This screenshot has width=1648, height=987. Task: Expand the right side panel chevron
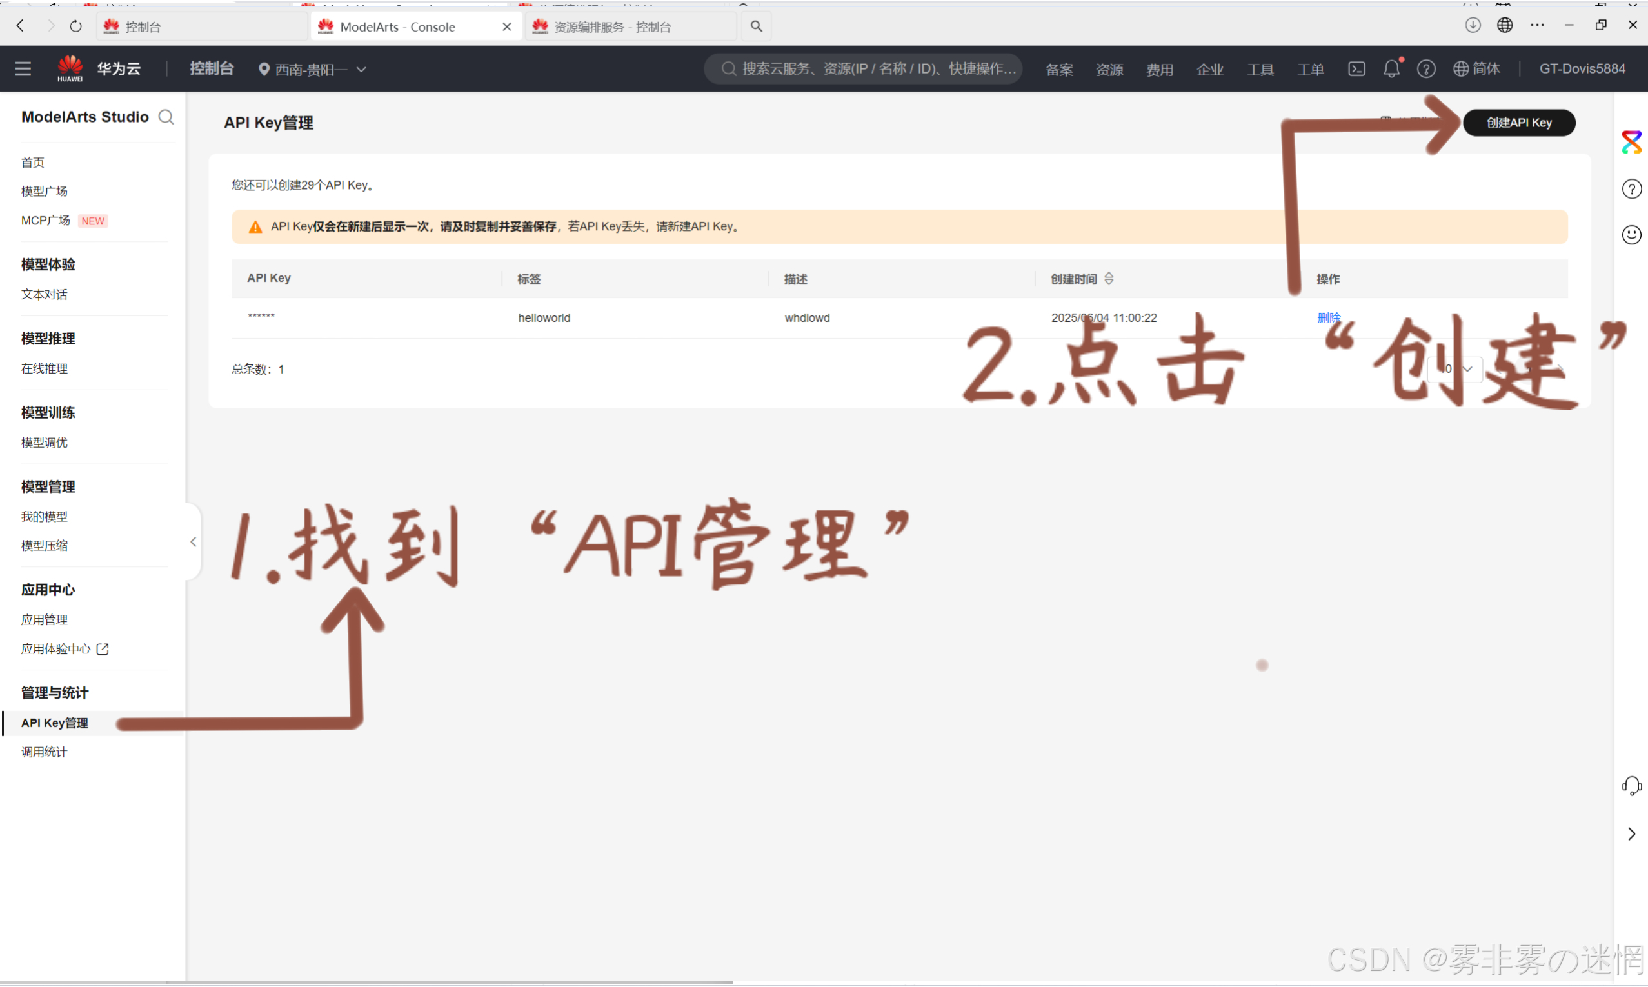click(1631, 833)
